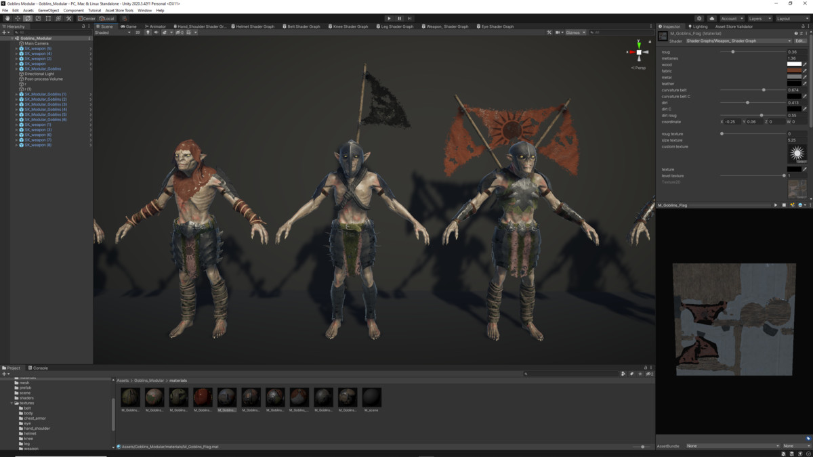Image resolution: width=813 pixels, height=457 pixels.
Task: Click the Goblins_Modular breadcrumb link
Action: pyautogui.click(x=149, y=380)
